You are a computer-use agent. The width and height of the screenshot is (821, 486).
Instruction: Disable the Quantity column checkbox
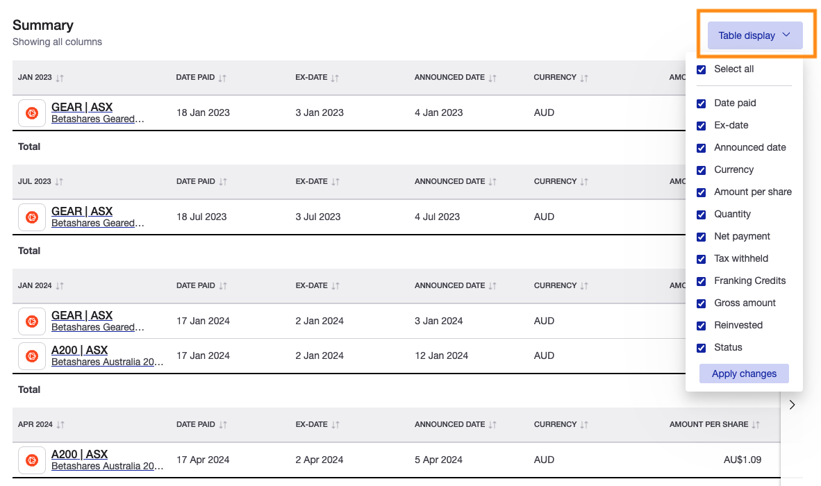(701, 215)
